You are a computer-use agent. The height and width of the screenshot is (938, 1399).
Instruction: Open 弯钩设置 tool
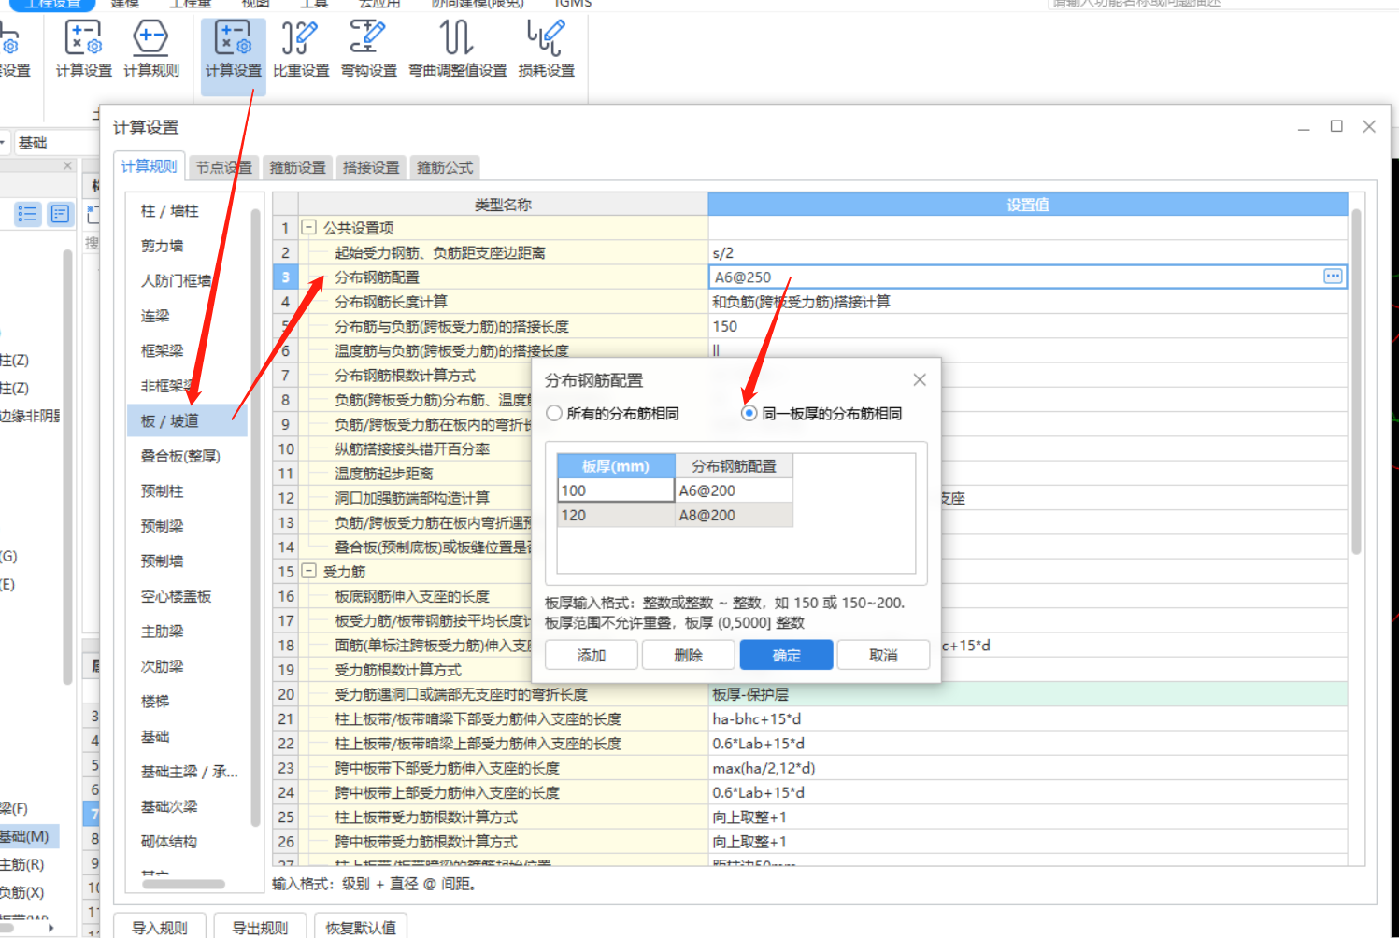(x=369, y=51)
